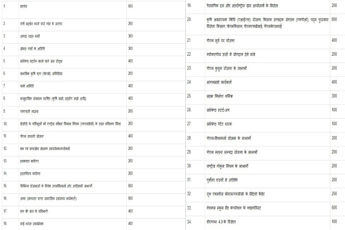Click the 250 value in row 32

pyautogui.click(x=334, y=194)
